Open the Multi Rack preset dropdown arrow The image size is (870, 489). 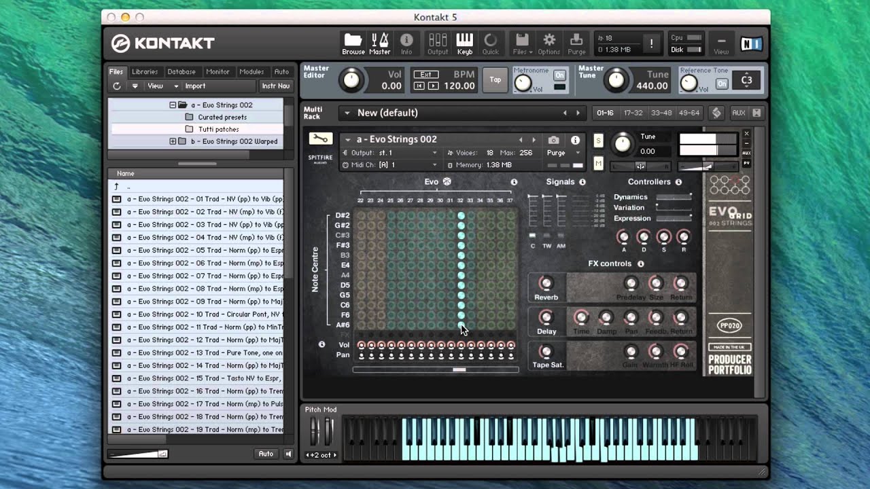pos(347,113)
